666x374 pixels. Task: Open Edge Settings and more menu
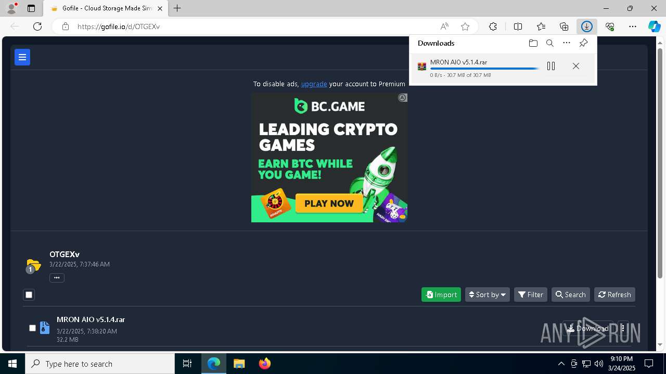[x=633, y=26]
